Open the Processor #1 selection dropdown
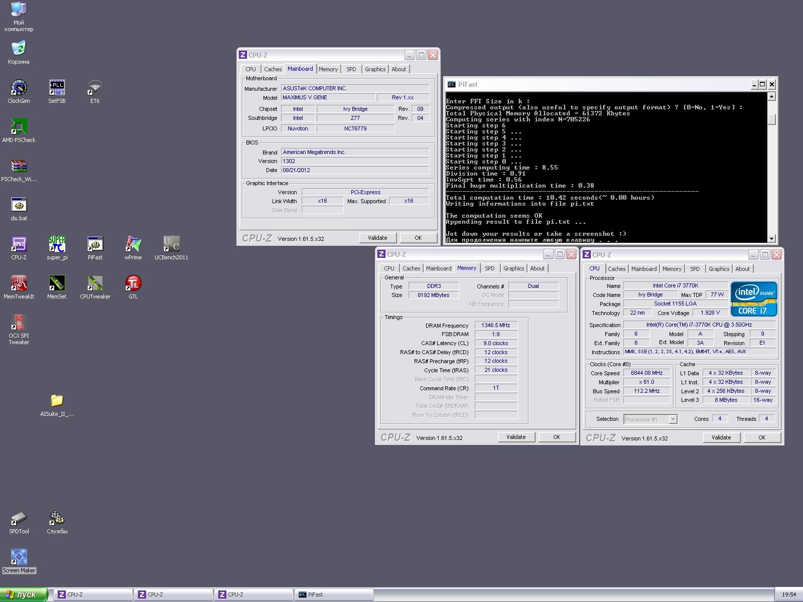 [x=650, y=419]
